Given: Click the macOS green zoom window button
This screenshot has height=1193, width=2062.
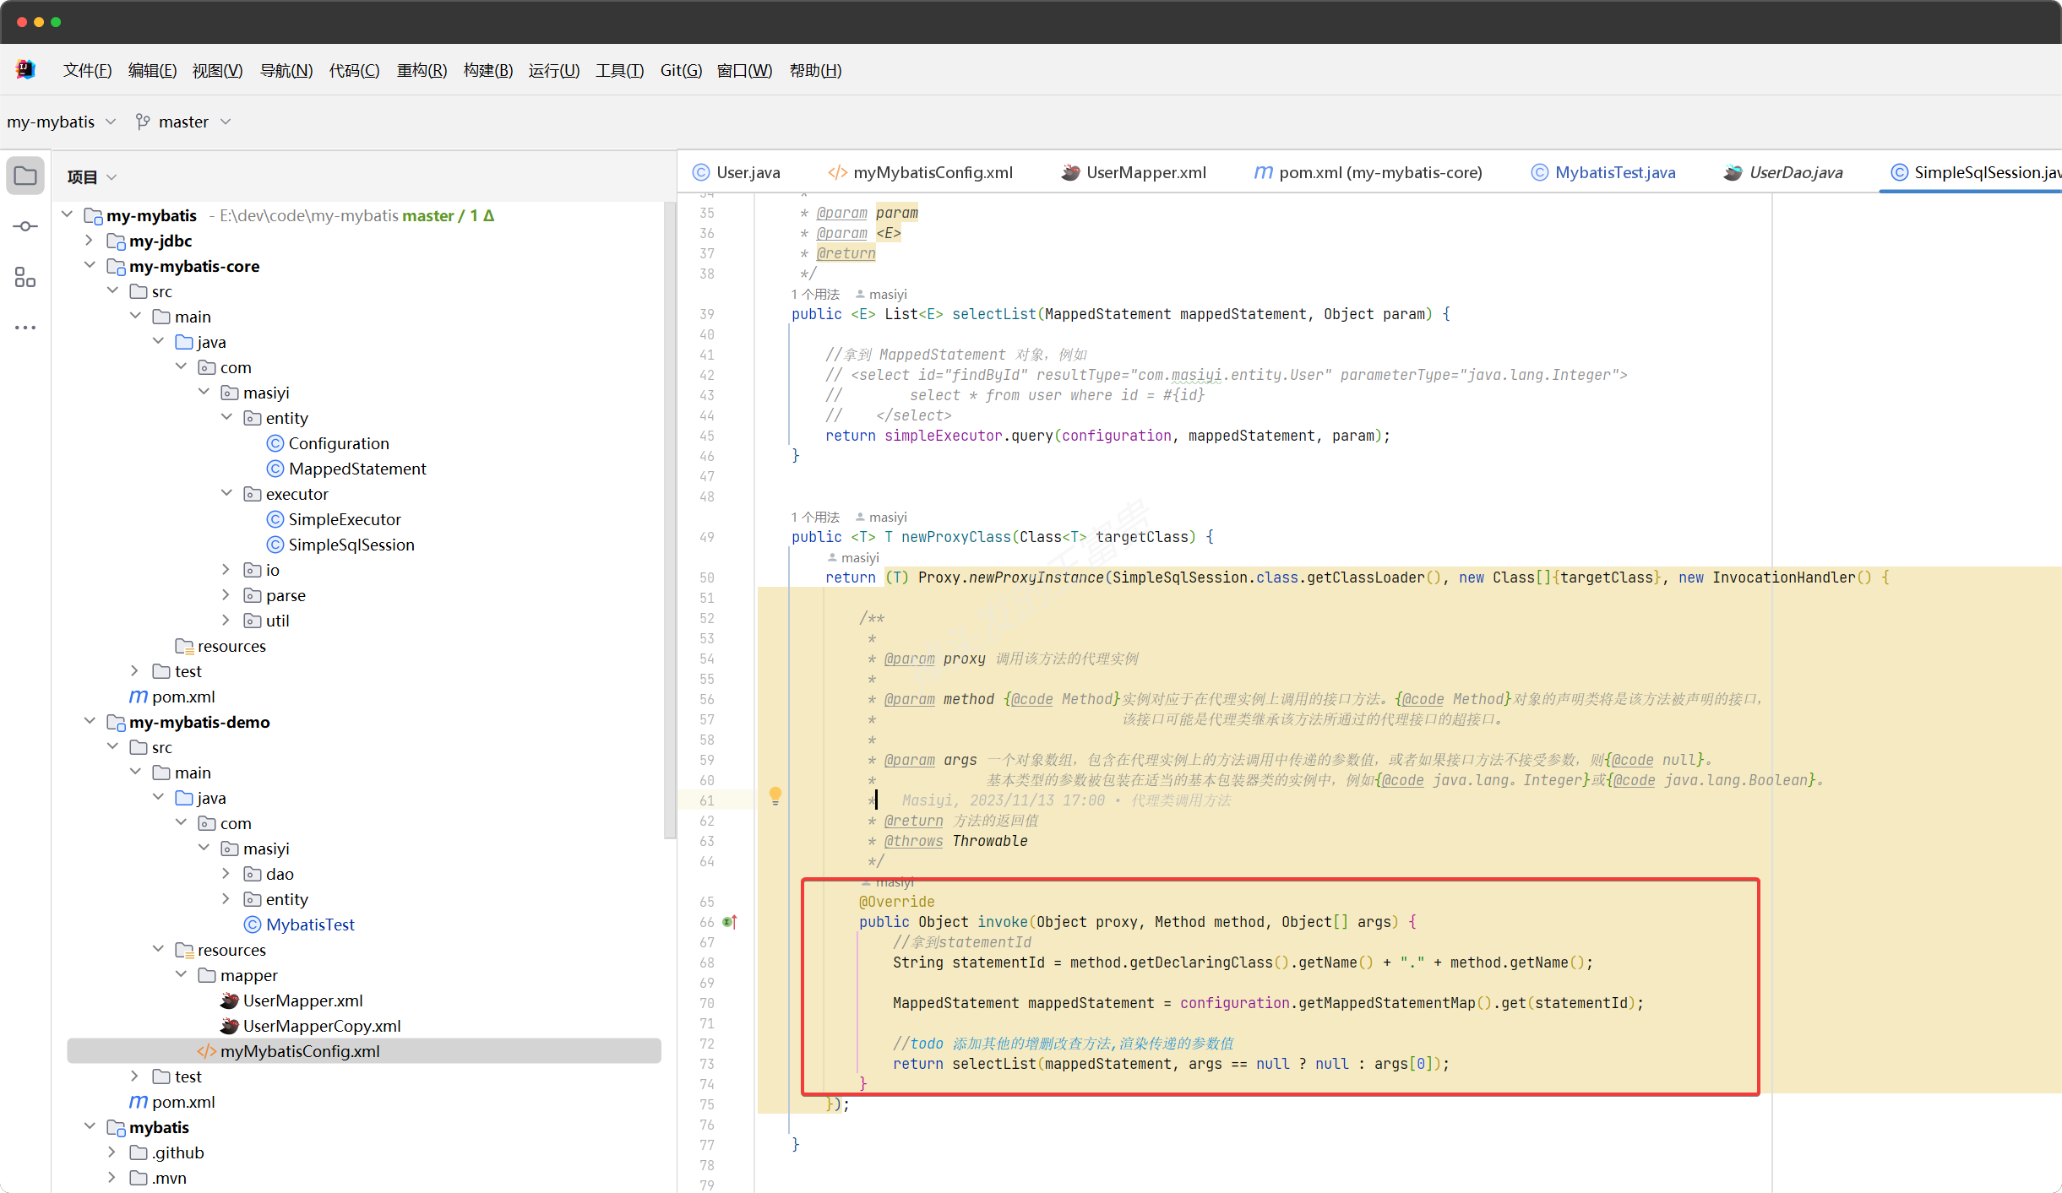Looking at the screenshot, I should click(56, 22).
